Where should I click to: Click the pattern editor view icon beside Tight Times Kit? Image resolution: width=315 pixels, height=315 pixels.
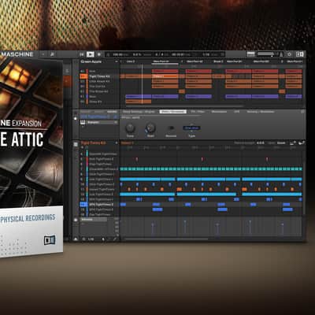coord(76,144)
